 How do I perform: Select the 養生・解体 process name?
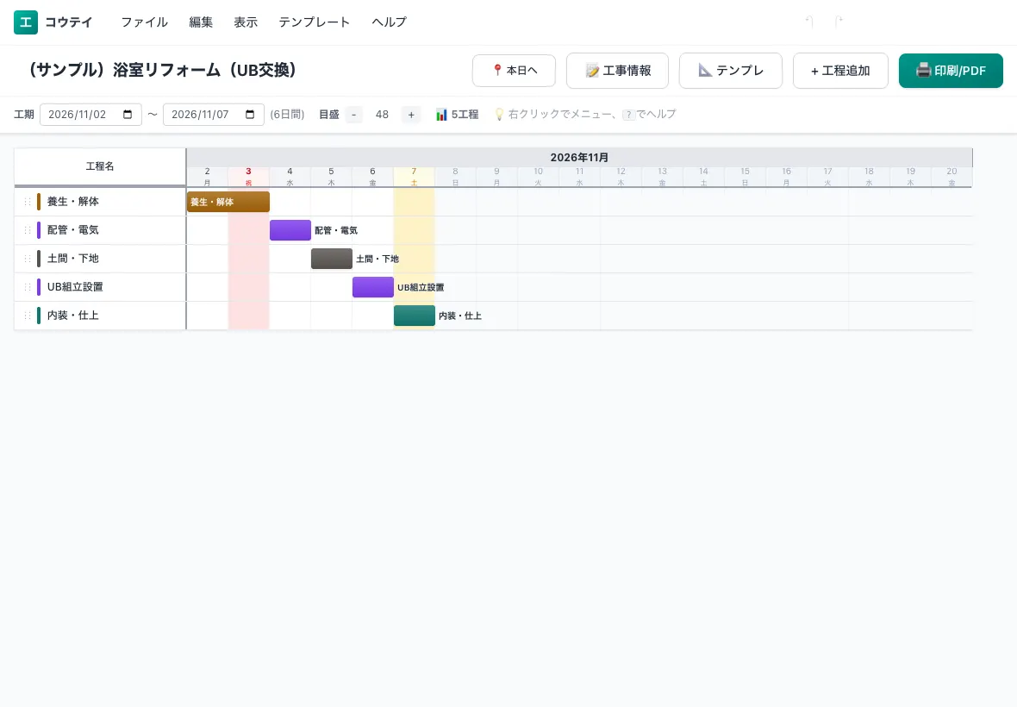pyautogui.click(x=73, y=202)
